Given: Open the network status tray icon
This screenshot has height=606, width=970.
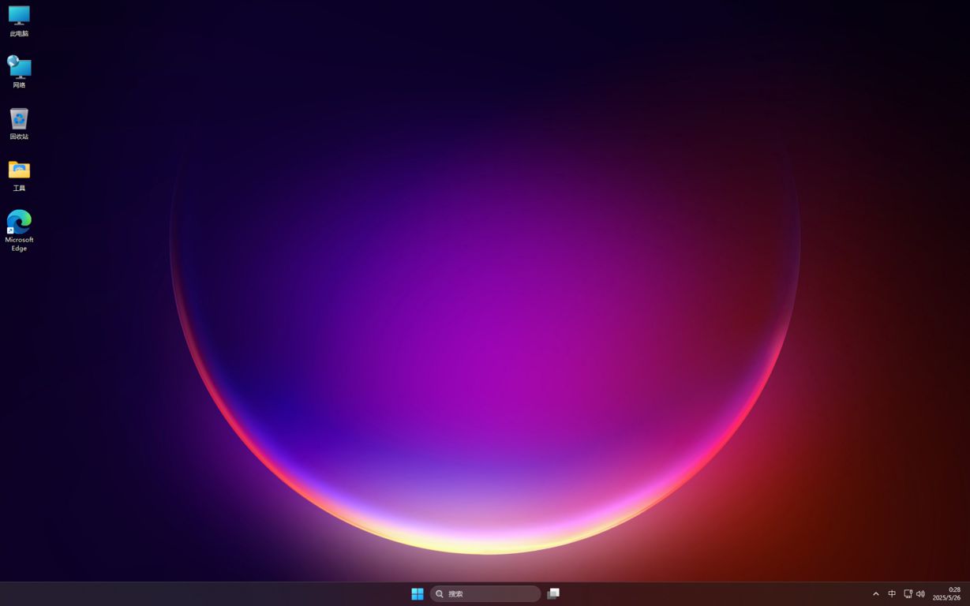Looking at the screenshot, I should [x=908, y=594].
